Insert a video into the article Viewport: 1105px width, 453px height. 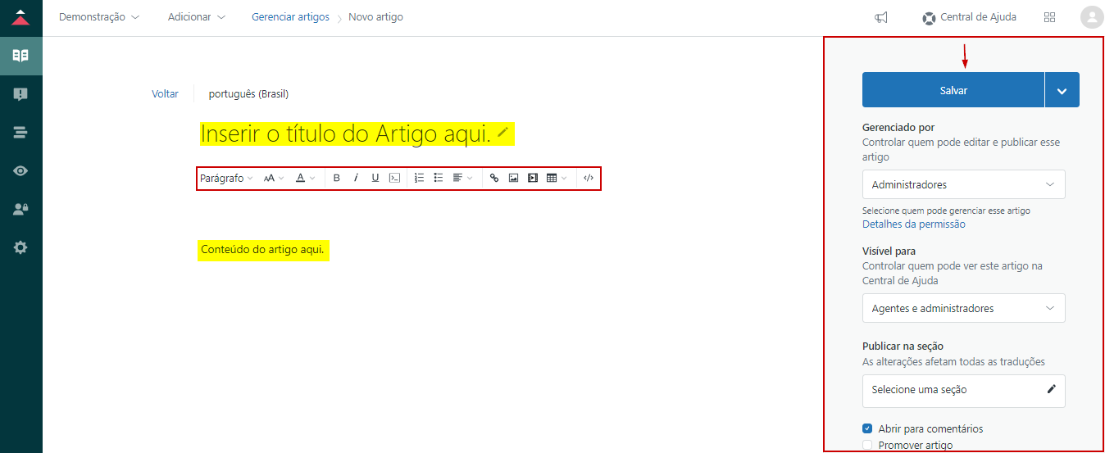[533, 178]
